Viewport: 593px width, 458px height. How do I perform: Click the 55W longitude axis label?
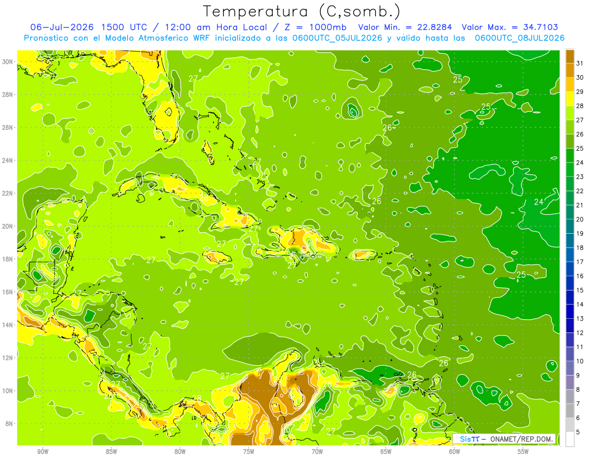point(523,452)
